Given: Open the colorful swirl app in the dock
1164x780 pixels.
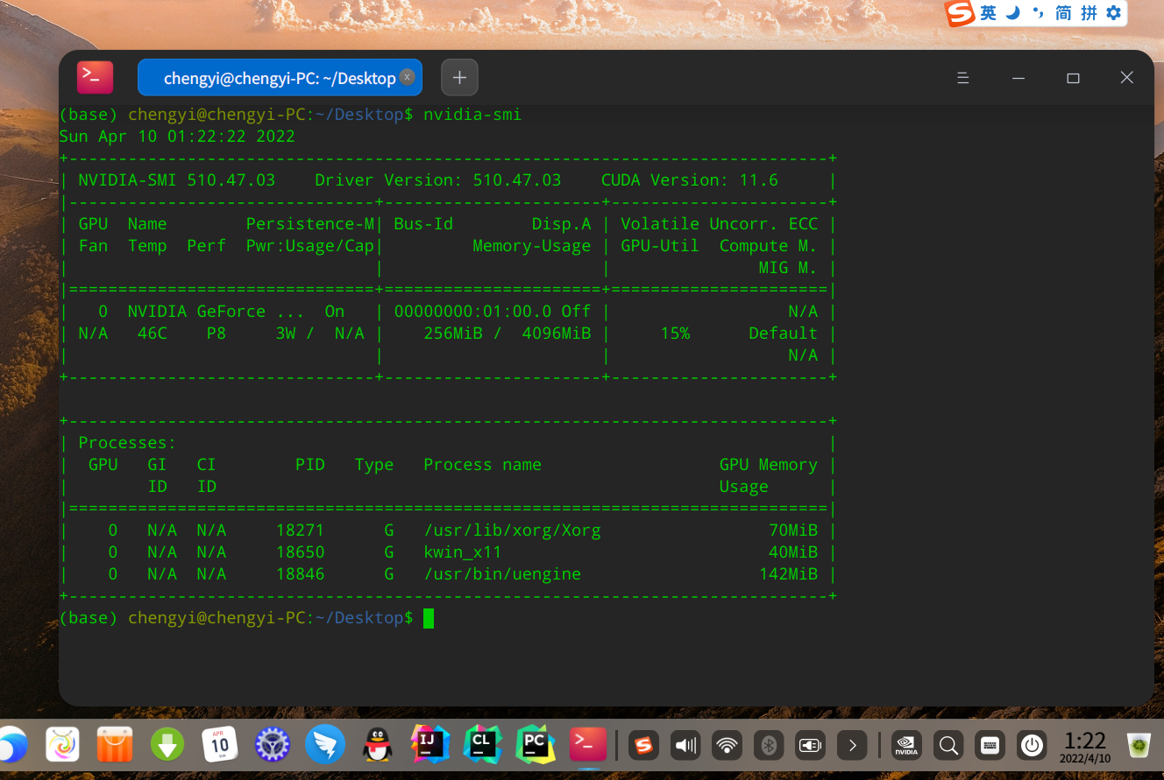Looking at the screenshot, I should click(x=62, y=745).
